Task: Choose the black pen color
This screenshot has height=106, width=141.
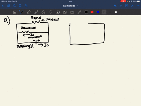Action: [x=86, y=12]
